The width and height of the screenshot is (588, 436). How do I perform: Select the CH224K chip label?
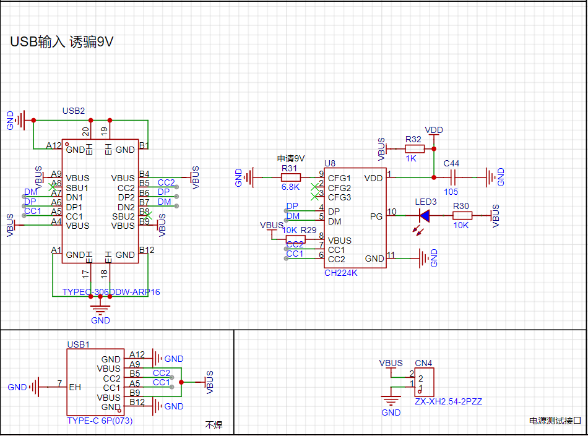[340, 273]
